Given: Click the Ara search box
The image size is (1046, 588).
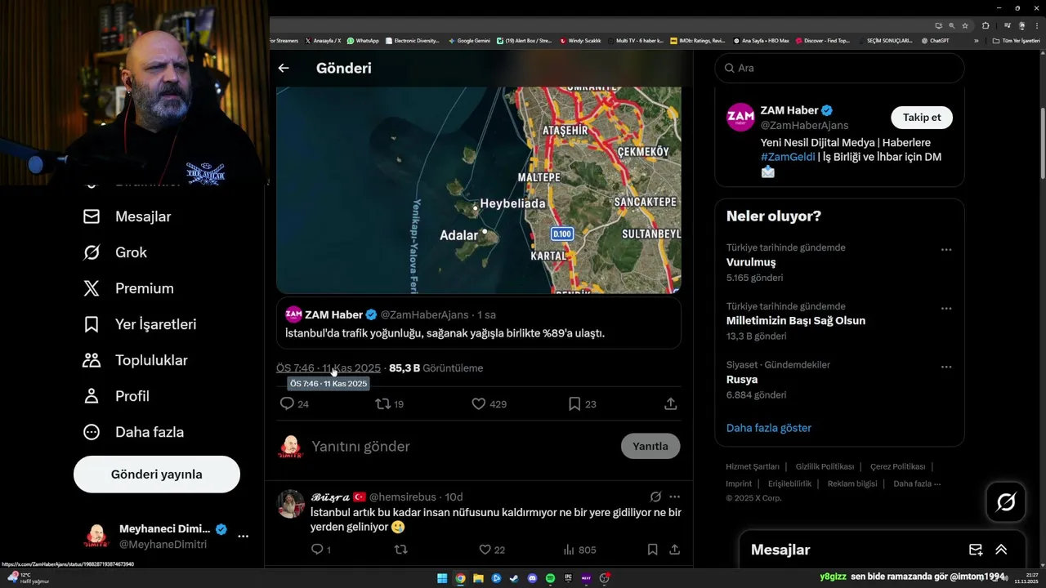Looking at the screenshot, I should (840, 68).
